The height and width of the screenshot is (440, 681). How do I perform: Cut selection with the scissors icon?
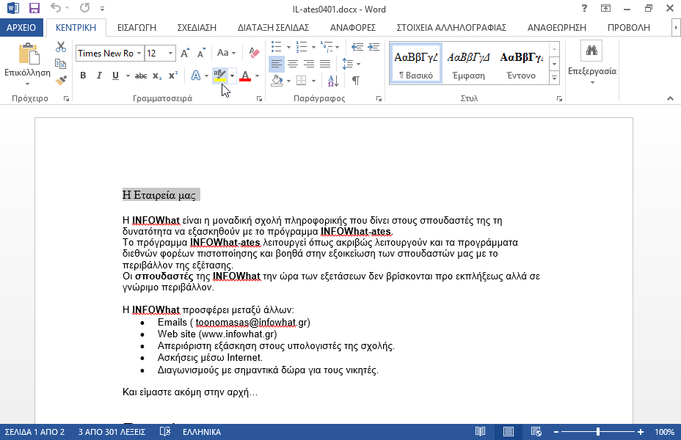[x=61, y=47]
